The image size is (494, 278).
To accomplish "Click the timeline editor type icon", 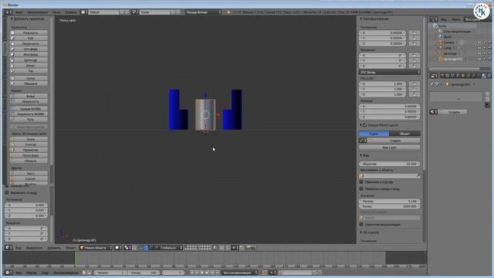I will [8, 273].
